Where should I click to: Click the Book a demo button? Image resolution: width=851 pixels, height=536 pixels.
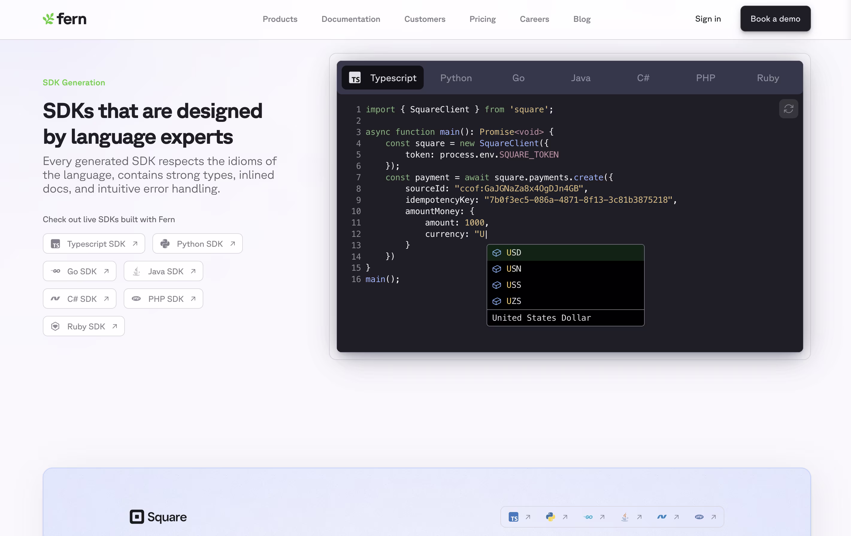tap(775, 18)
